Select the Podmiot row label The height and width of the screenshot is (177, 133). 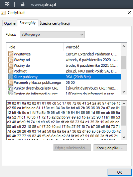click(x=20, y=71)
